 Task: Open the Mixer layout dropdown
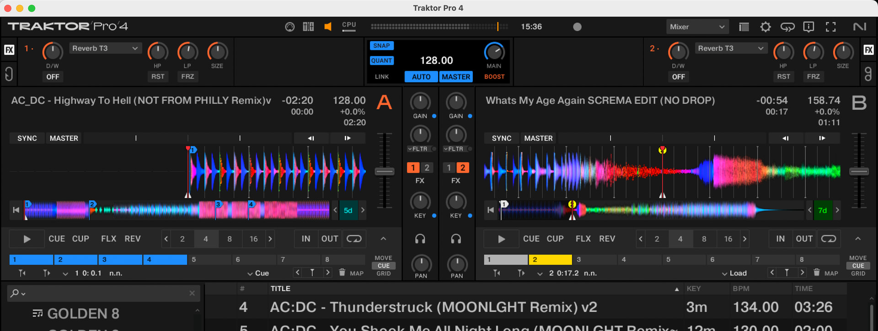(697, 27)
